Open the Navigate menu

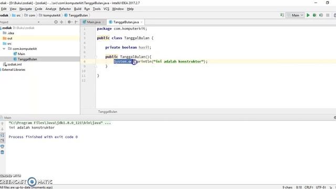click(x=26, y=9)
